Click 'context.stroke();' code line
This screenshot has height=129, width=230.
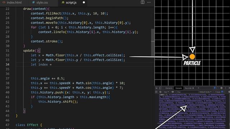(47, 42)
